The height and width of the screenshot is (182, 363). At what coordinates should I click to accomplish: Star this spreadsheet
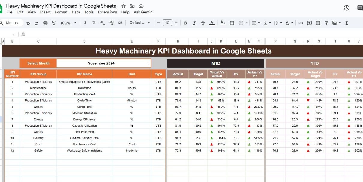click(x=124, y=6)
